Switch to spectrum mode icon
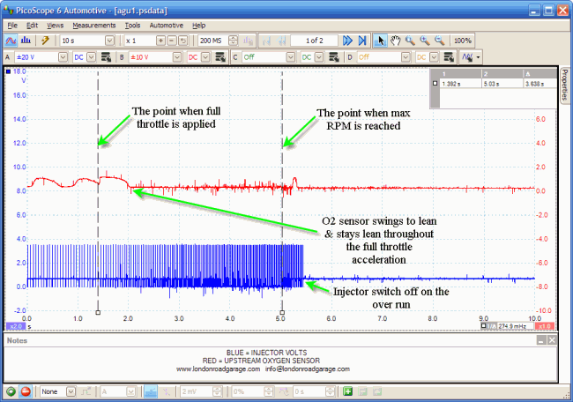 point(26,41)
